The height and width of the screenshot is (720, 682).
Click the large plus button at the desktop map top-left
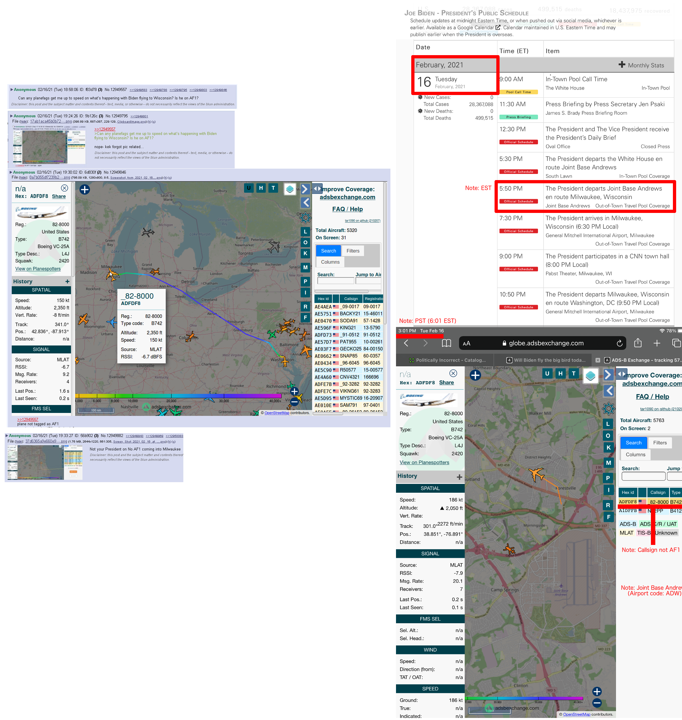[x=85, y=189]
